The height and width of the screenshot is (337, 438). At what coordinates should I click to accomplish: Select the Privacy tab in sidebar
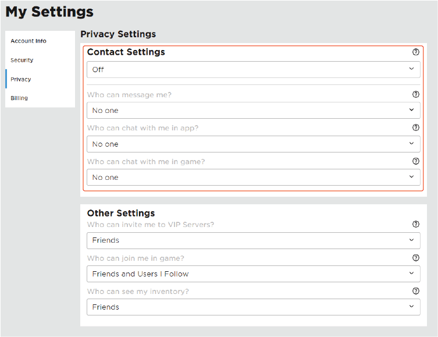click(21, 79)
